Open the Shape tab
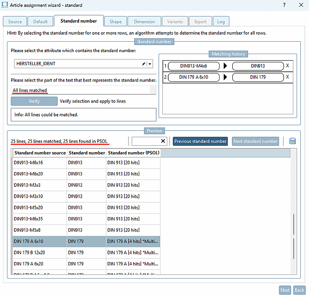 point(115,21)
